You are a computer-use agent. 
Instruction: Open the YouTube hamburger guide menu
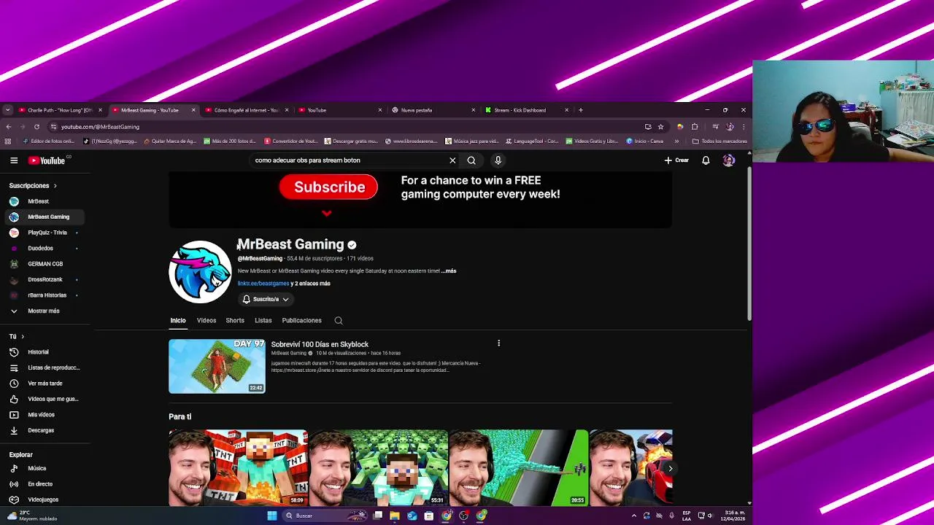pos(14,160)
